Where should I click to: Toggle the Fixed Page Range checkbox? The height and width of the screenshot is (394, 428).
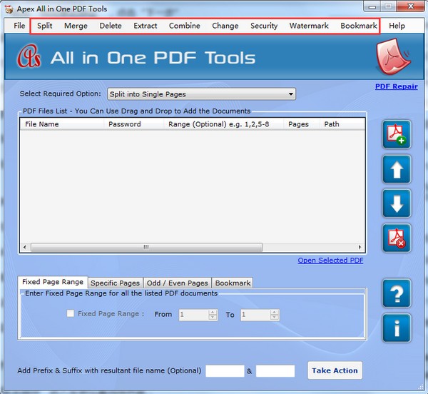coord(71,313)
